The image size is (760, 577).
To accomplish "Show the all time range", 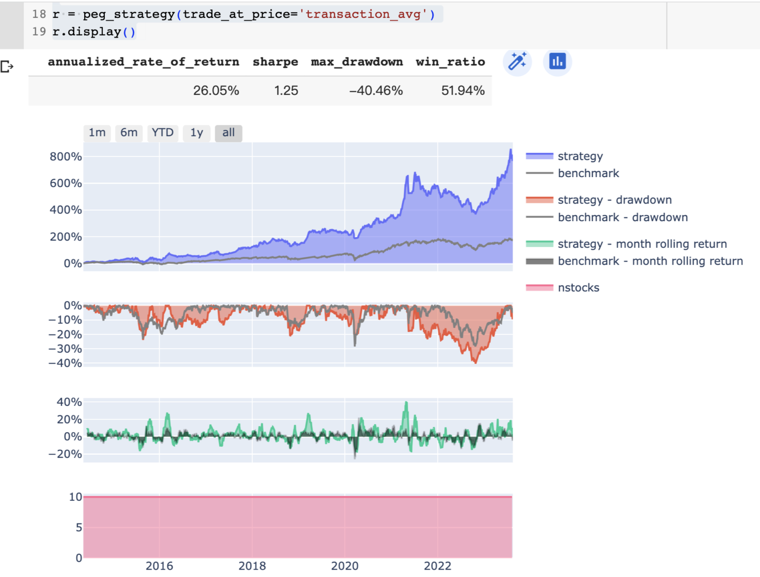I will pyautogui.click(x=228, y=133).
